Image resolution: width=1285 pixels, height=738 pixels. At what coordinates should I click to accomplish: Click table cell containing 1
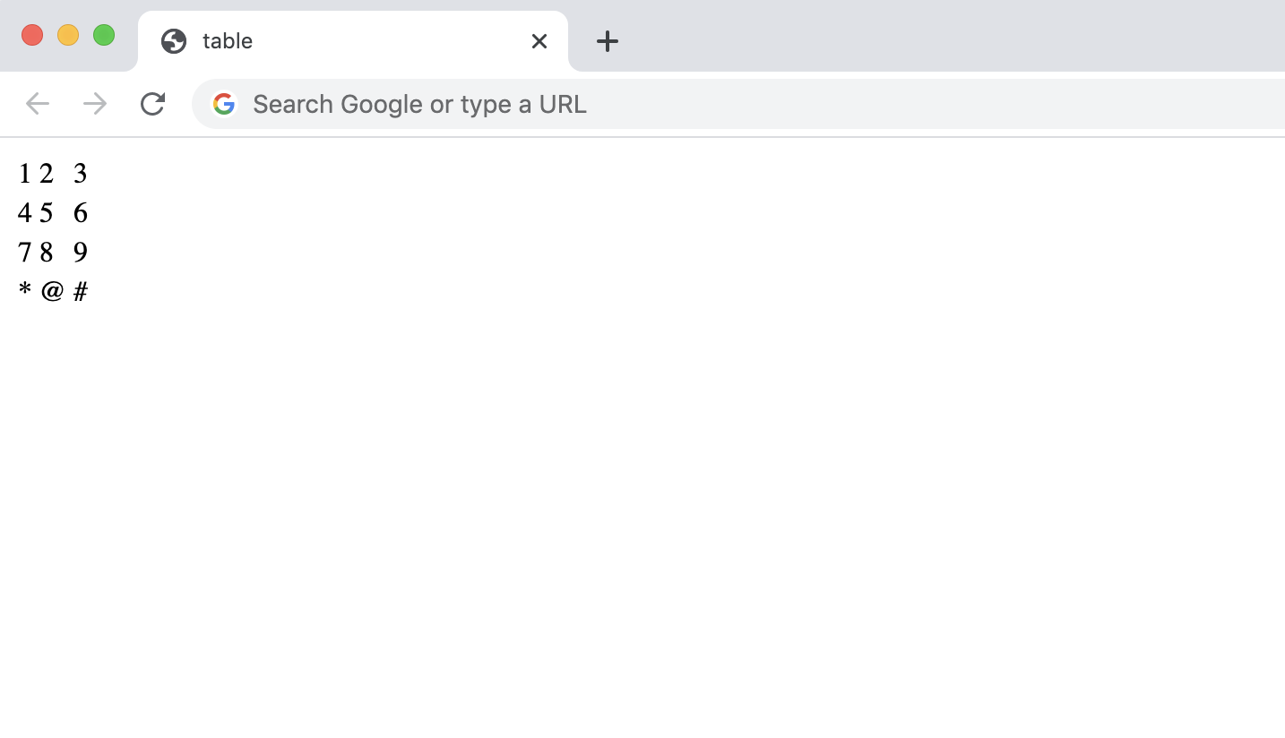pos(25,173)
